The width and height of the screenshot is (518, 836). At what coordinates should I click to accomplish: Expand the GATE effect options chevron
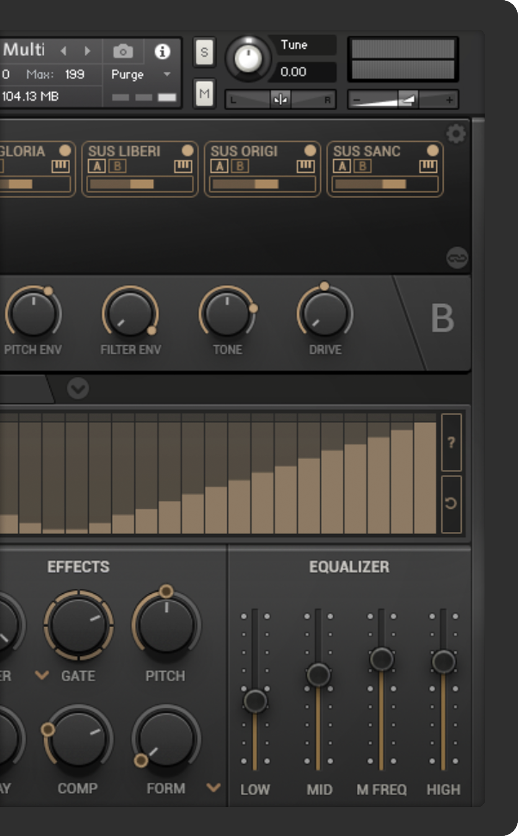42,675
